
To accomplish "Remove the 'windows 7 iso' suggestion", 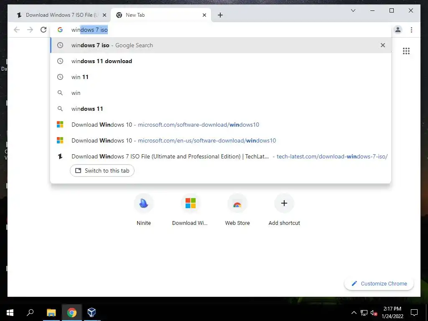I will pyautogui.click(x=383, y=45).
